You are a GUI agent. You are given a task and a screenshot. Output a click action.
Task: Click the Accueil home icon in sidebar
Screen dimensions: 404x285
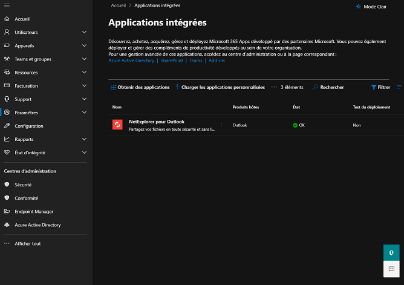pyautogui.click(x=7, y=19)
